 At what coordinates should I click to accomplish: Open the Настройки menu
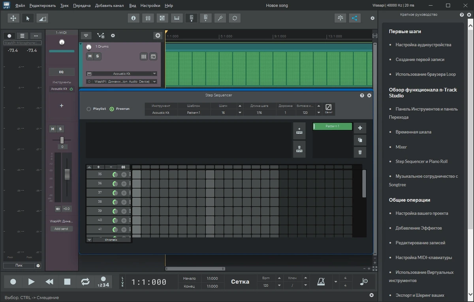tap(150, 6)
